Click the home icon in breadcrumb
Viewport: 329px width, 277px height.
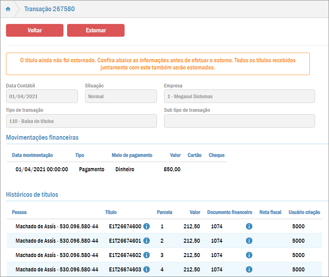(x=8, y=9)
